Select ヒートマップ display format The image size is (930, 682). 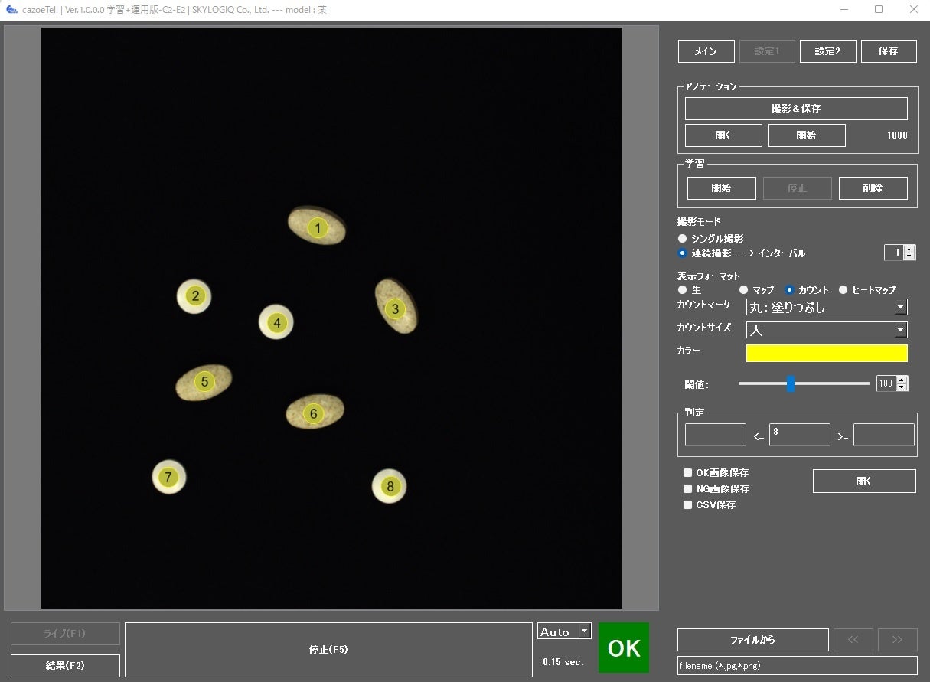pyautogui.click(x=844, y=290)
